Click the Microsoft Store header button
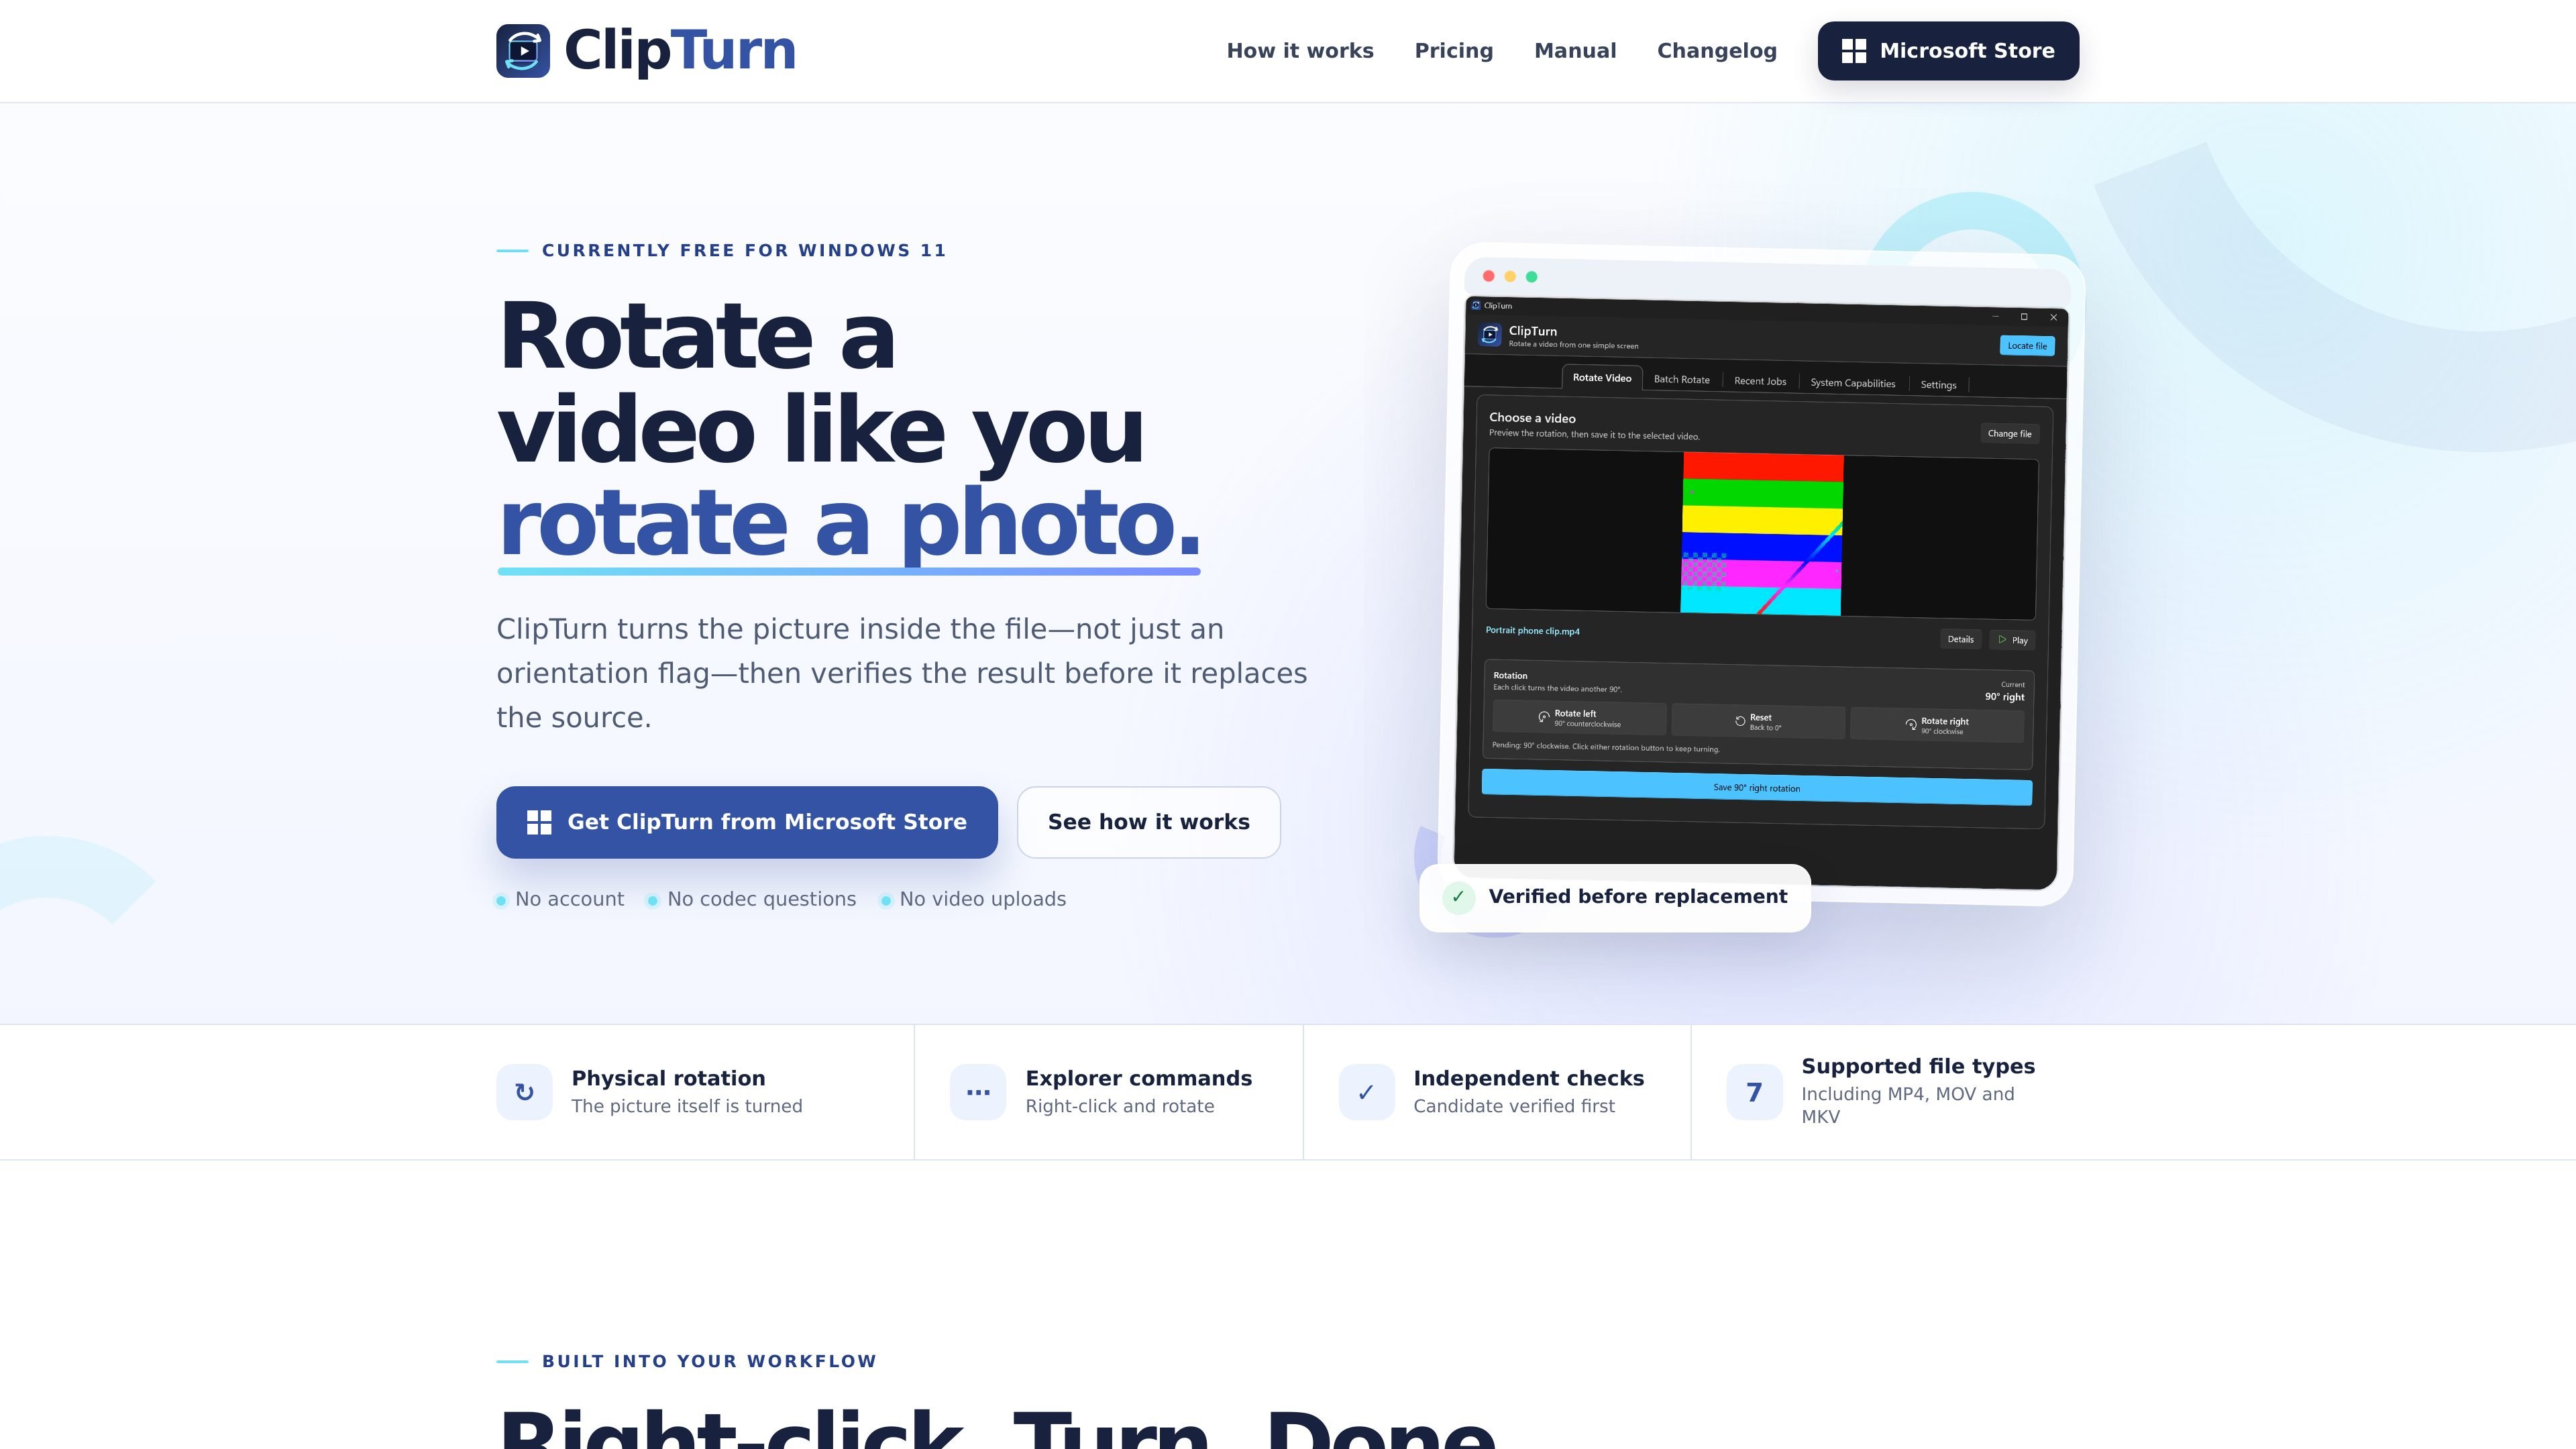The width and height of the screenshot is (2576, 1449). tap(1948, 51)
